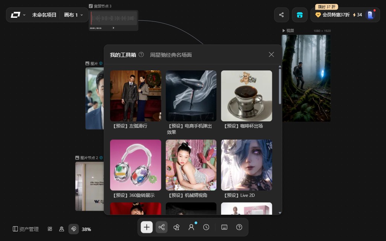
Task: Click the map locate icon at bottom-left
Action: [x=61, y=229]
